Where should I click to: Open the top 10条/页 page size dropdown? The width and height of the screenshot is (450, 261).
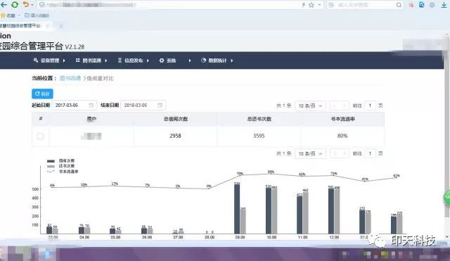tap(310, 106)
